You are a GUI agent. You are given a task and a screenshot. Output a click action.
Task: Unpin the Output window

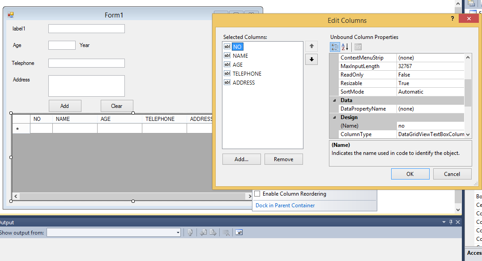click(451, 222)
